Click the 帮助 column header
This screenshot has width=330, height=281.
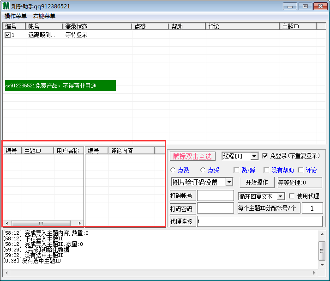pyautogui.click(x=187, y=26)
